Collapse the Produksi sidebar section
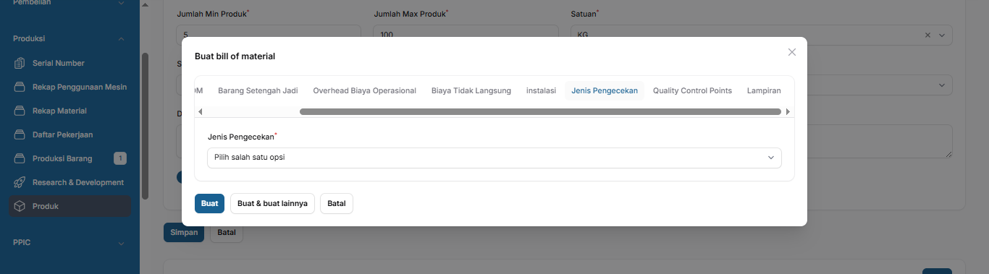The height and width of the screenshot is (274, 989). (121, 39)
